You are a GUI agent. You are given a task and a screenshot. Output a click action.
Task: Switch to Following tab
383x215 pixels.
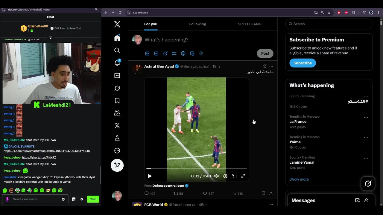click(x=197, y=24)
